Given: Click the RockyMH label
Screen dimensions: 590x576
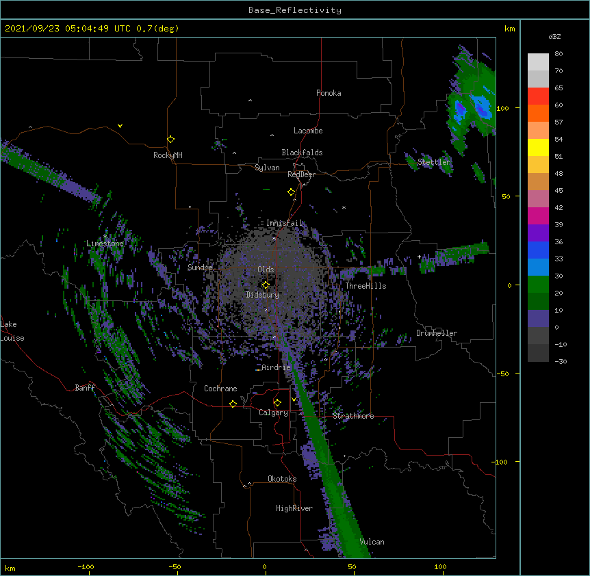Looking at the screenshot, I should [168, 155].
